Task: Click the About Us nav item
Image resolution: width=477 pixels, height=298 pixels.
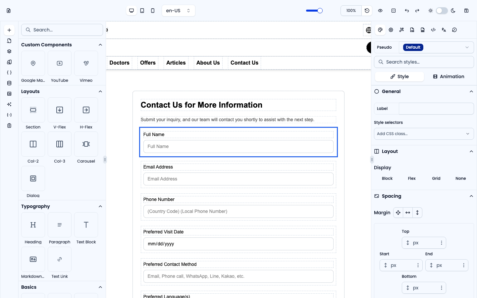Action: [208, 63]
